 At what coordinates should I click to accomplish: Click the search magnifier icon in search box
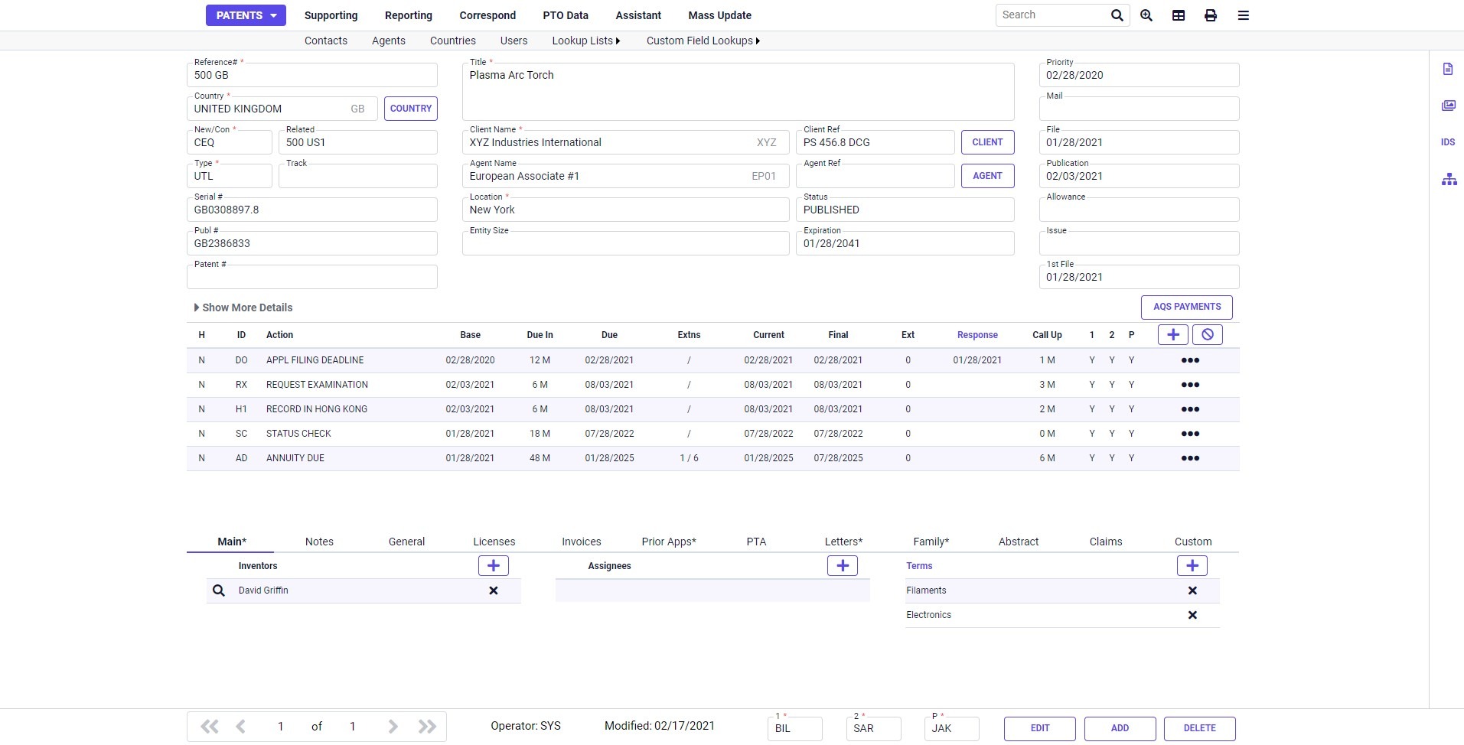(x=1117, y=15)
